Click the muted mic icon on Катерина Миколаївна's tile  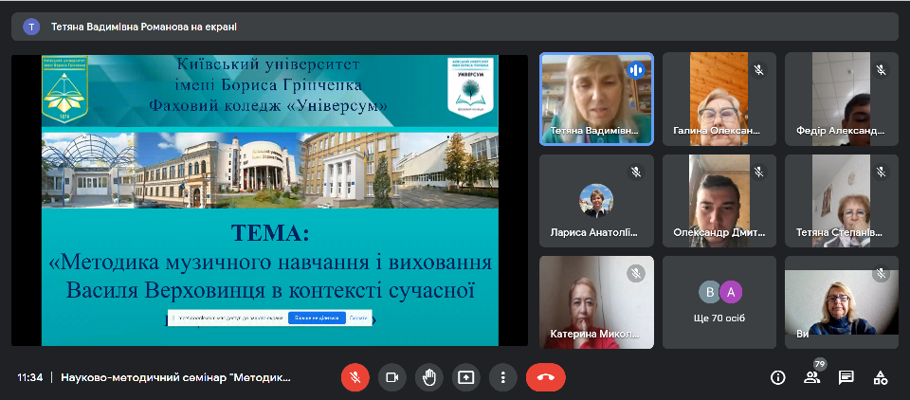636,273
